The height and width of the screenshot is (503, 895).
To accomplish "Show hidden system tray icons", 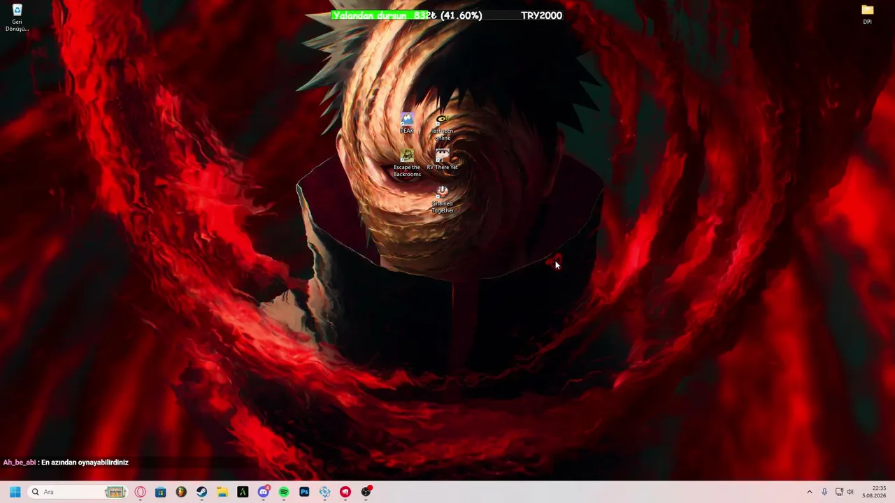I will click(x=810, y=492).
